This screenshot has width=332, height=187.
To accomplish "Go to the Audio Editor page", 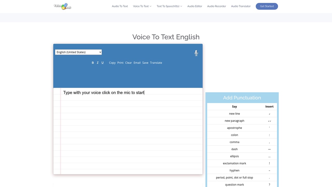I will (x=195, y=6).
